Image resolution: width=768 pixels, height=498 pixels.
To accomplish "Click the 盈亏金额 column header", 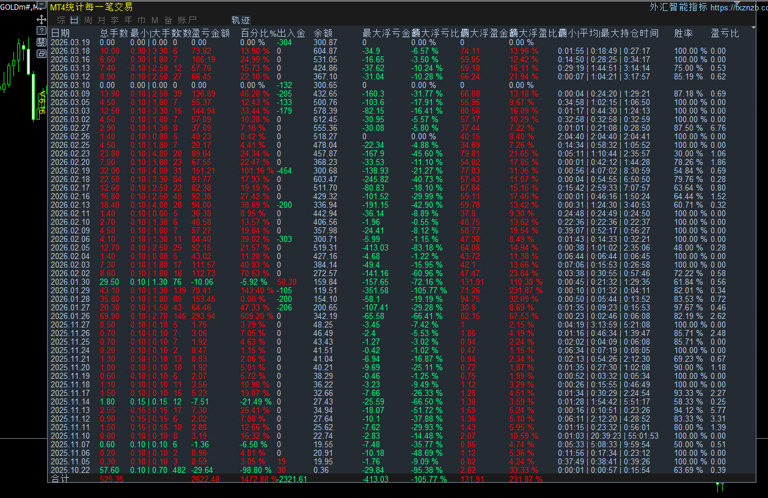I will [x=211, y=33].
